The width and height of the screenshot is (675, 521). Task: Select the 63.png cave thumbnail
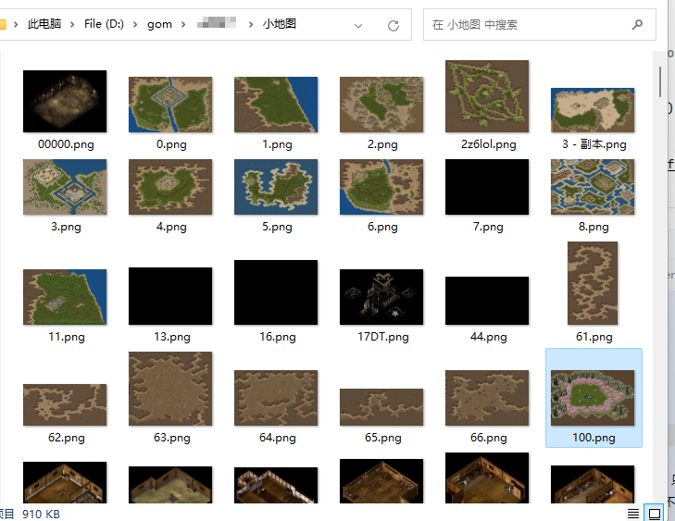click(170, 389)
